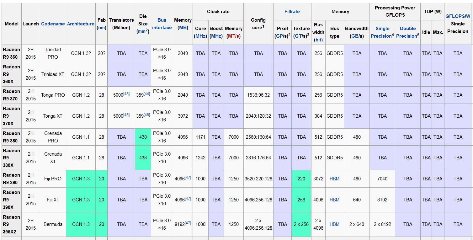Image resolution: width=473 pixels, height=240 pixels.
Task: Click bus width value 2 x 4096
Action: (x=318, y=224)
